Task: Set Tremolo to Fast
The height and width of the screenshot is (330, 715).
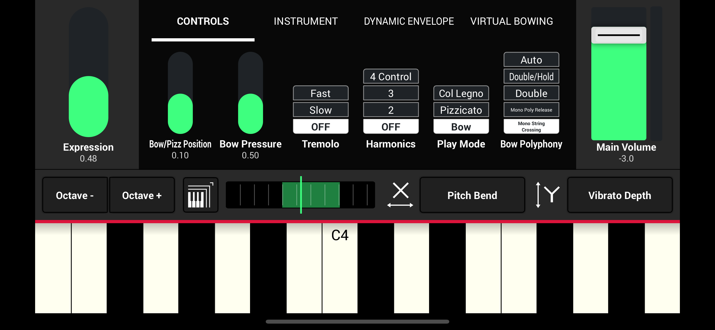Action: click(321, 93)
